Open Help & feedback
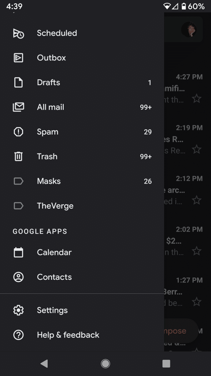This screenshot has height=376, width=211. point(68,335)
